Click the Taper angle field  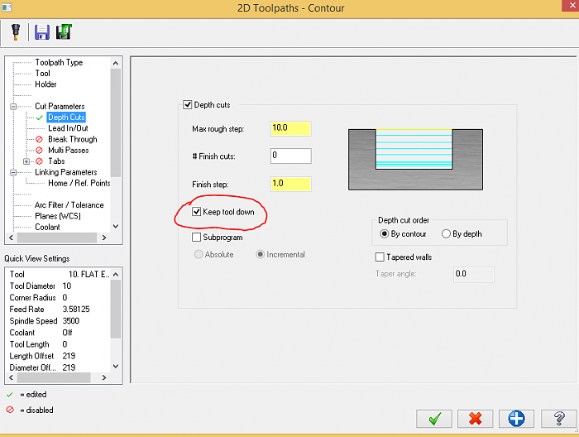(473, 275)
